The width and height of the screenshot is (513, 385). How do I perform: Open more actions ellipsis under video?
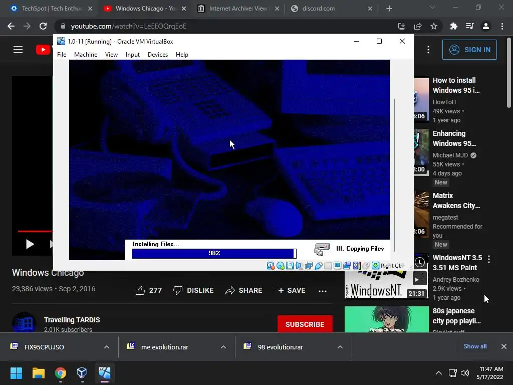click(323, 291)
